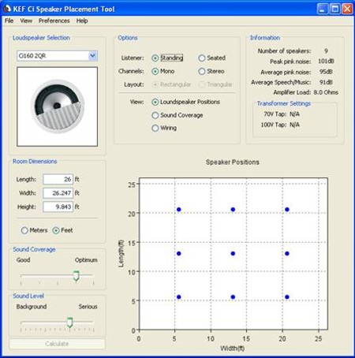355x358 pixels.
Task: Expand the Ci160 2QR loudspeaker dropdown
Action: 92,56
